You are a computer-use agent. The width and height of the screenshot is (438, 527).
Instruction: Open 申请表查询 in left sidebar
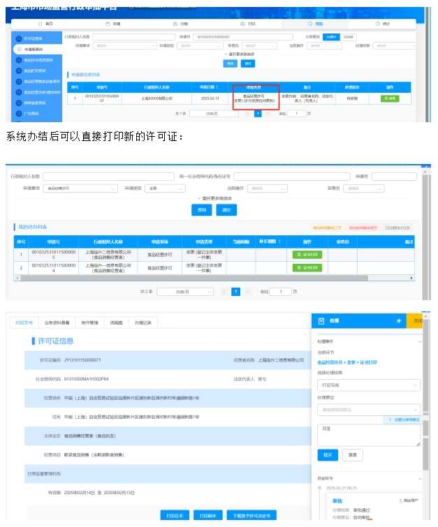coord(35,50)
